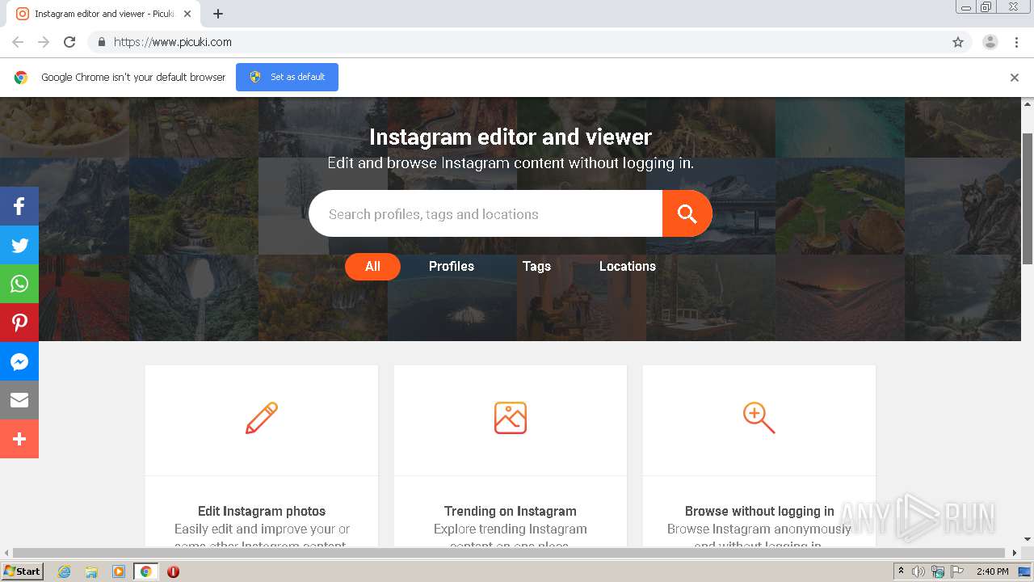Screen dimensions: 1034x582
Task: Dismiss the default browser notification bar
Action: (x=1015, y=78)
